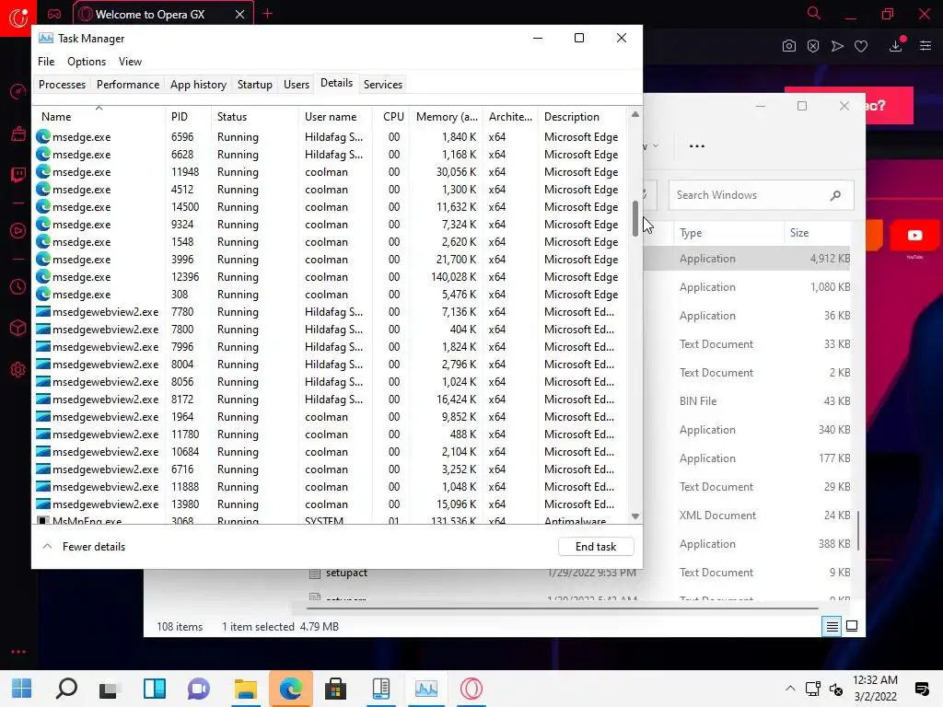Click the Task Manager vertical scrollbar thumb
The image size is (943, 707).
(635, 219)
